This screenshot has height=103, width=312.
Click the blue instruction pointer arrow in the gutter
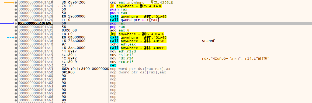[7, 23]
